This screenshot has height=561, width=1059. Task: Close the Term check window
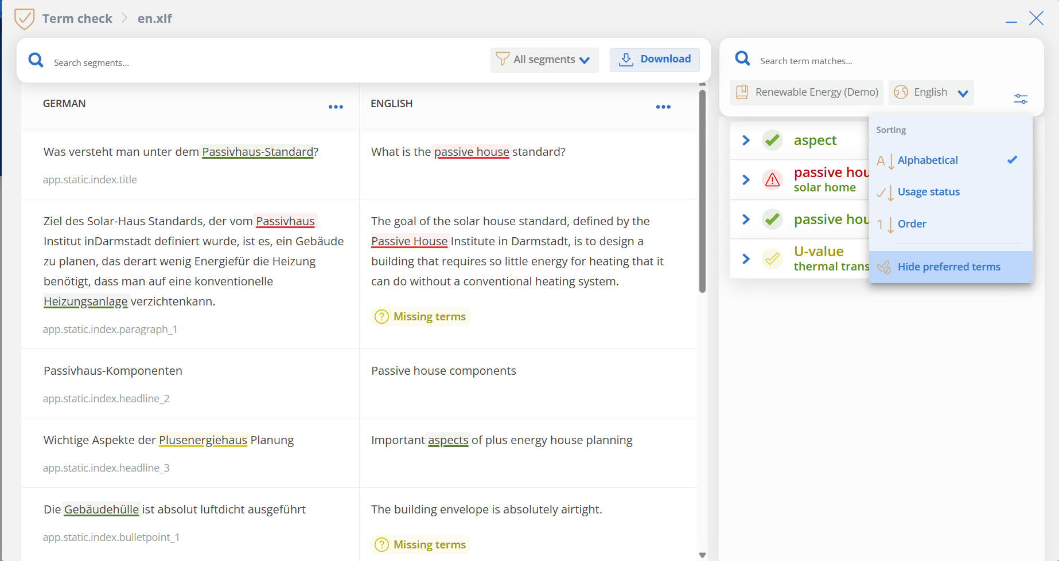[1036, 18]
